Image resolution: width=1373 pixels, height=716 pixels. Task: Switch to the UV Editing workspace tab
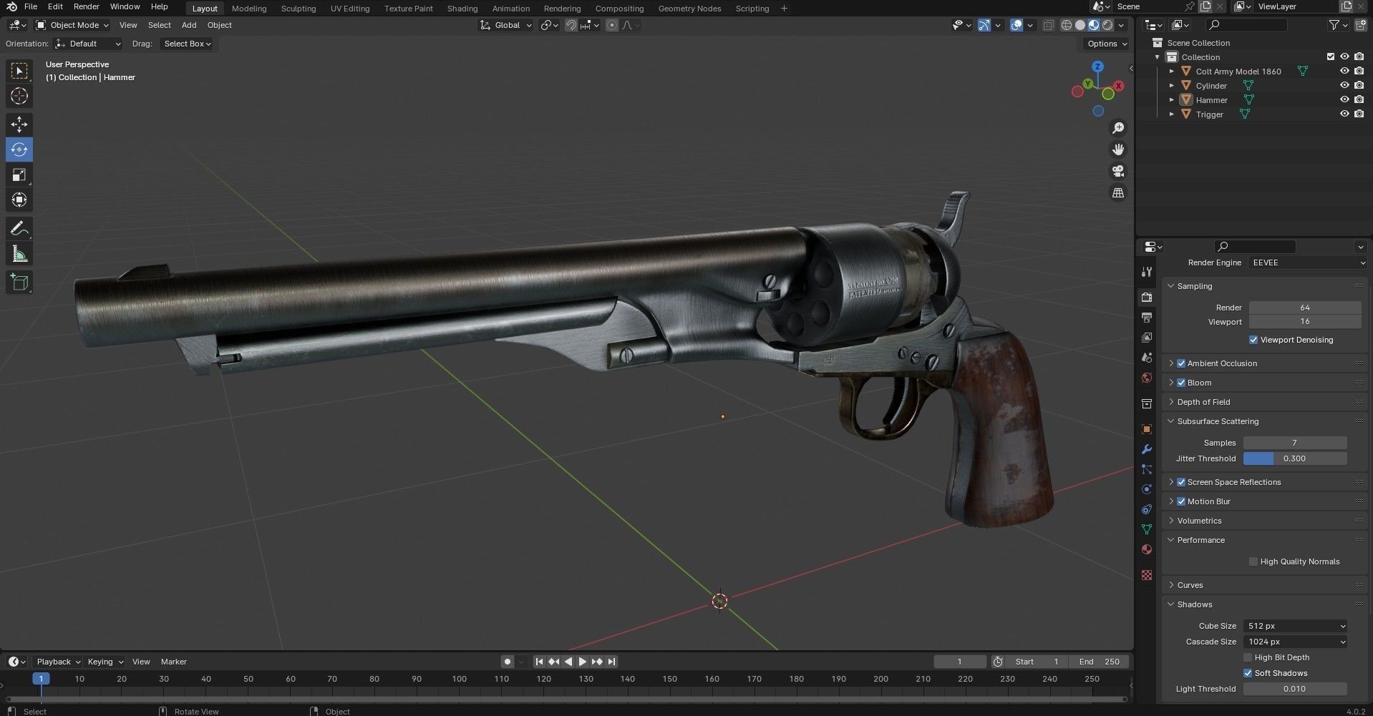pos(350,9)
